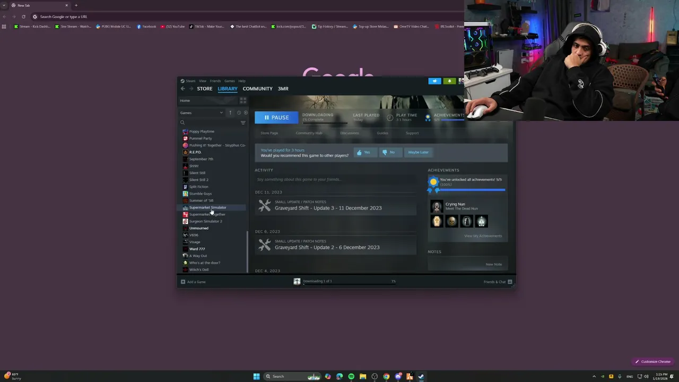This screenshot has height=382, width=679.
Task: Click the activity status text field
Action: point(336,179)
